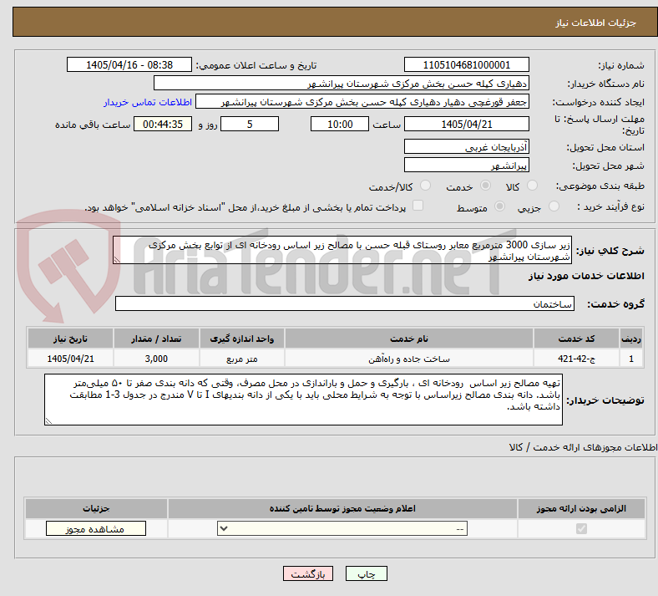Click the service group field ساختمان
The image size is (658, 596).
[x=345, y=303]
